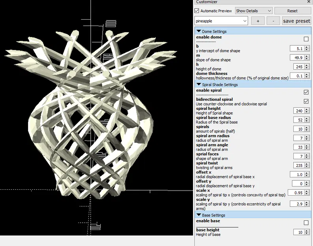Click the stepper arrows of spirals amount
Viewport: 313px width, 246px height.
point(307,129)
